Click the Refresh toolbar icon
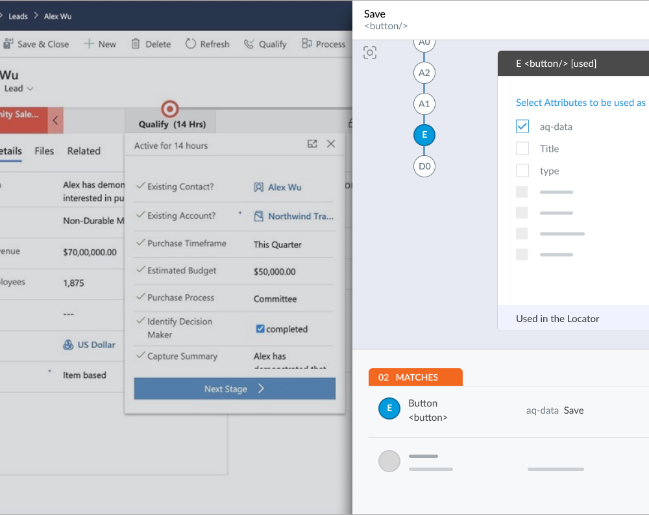 [x=191, y=44]
